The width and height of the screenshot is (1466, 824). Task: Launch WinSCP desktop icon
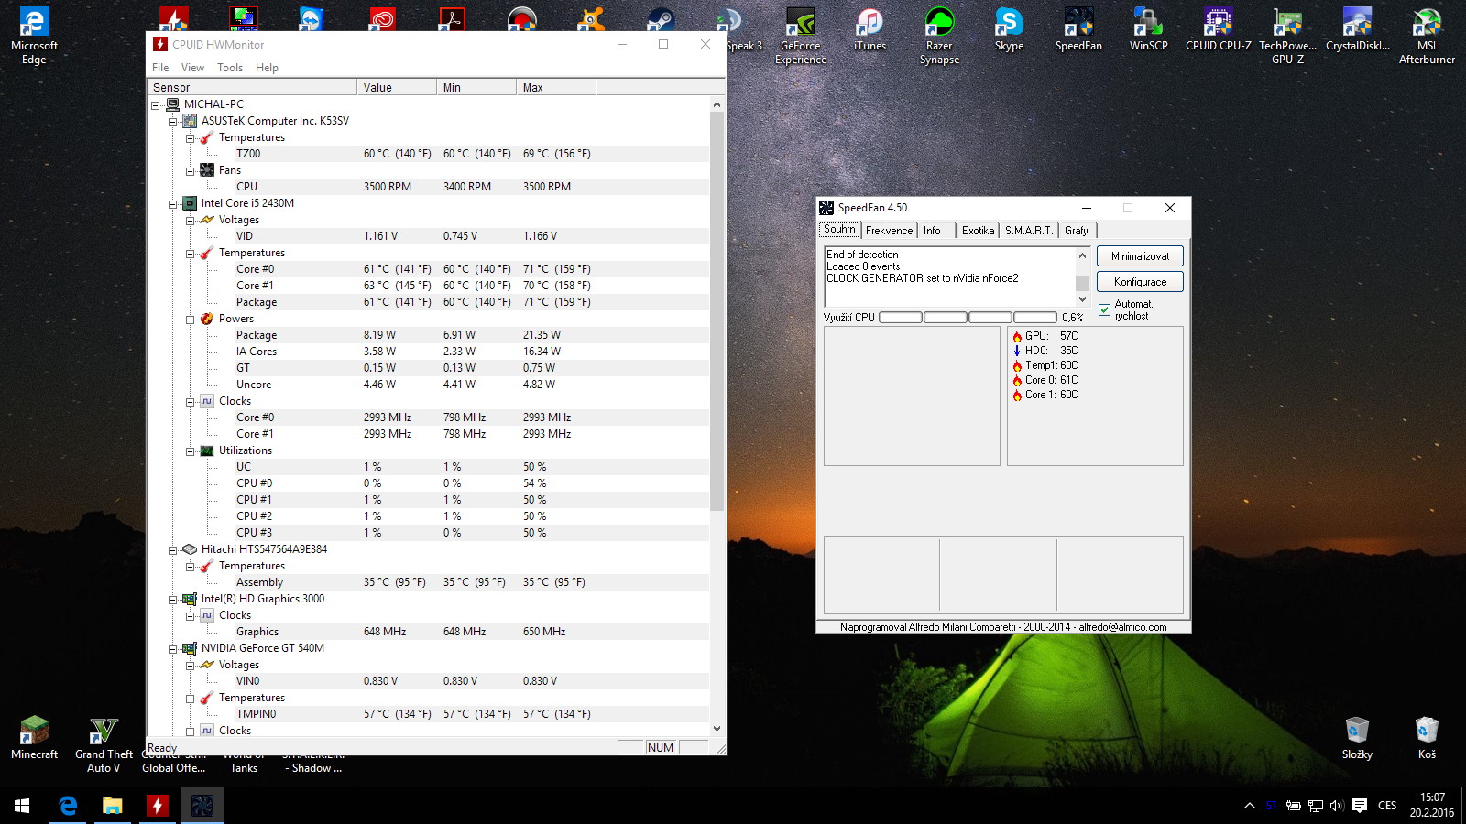(x=1148, y=30)
